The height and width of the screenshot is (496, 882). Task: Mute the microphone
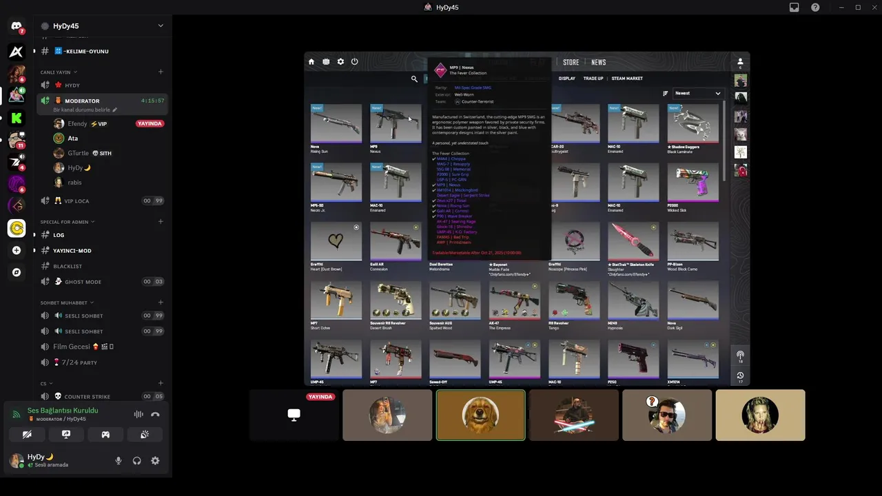pyautogui.click(x=119, y=461)
